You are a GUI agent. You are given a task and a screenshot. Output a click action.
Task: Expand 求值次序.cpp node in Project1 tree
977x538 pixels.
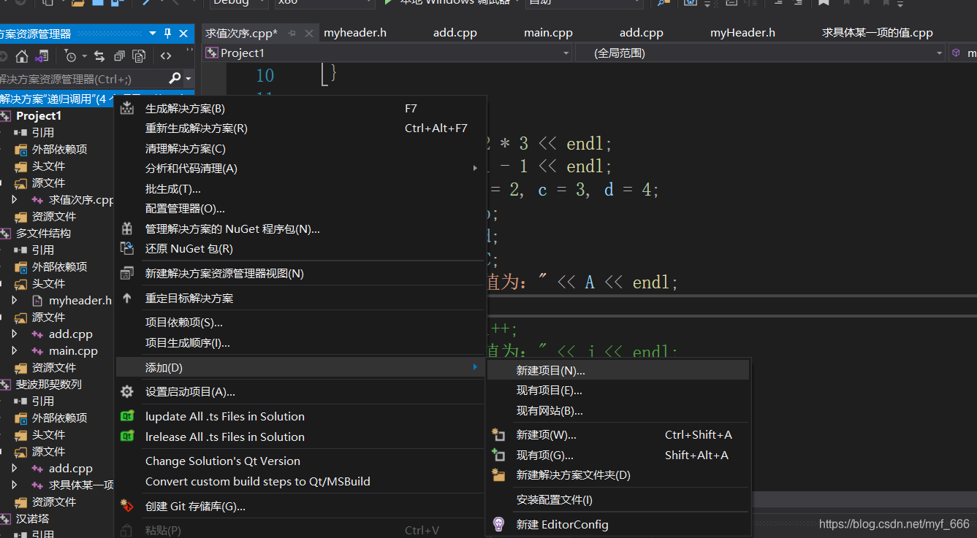click(14, 199)
